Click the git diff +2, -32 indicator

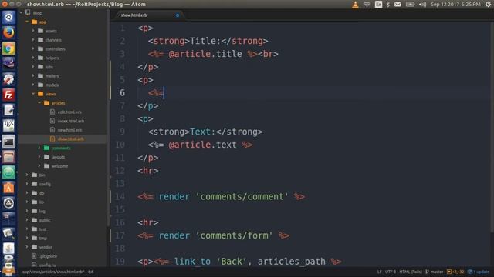(x=455, y=272)
